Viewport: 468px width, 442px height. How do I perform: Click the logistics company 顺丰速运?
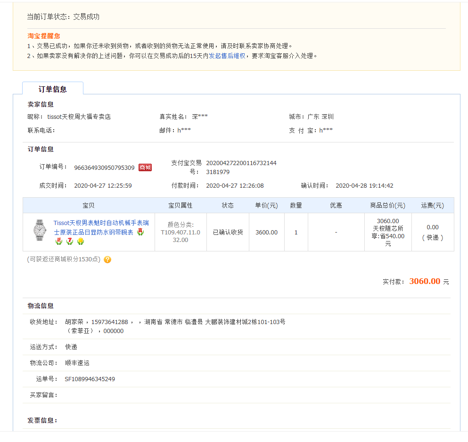coord(77,363)
